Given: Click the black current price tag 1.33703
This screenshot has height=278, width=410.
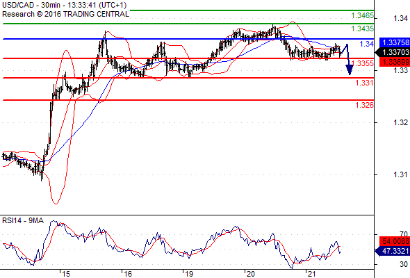Looking at the screenshot, I should [x=393, y=52].
